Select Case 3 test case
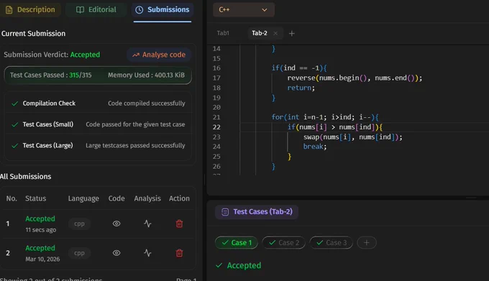The width and height of the screenshot is (489, 281). (x=332, y=243)
